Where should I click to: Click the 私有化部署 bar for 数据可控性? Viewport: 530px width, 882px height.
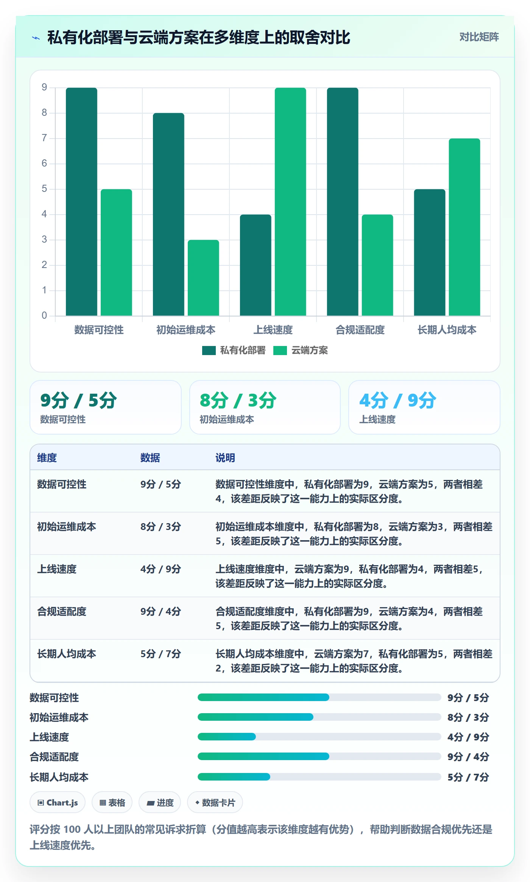(81, 202)
